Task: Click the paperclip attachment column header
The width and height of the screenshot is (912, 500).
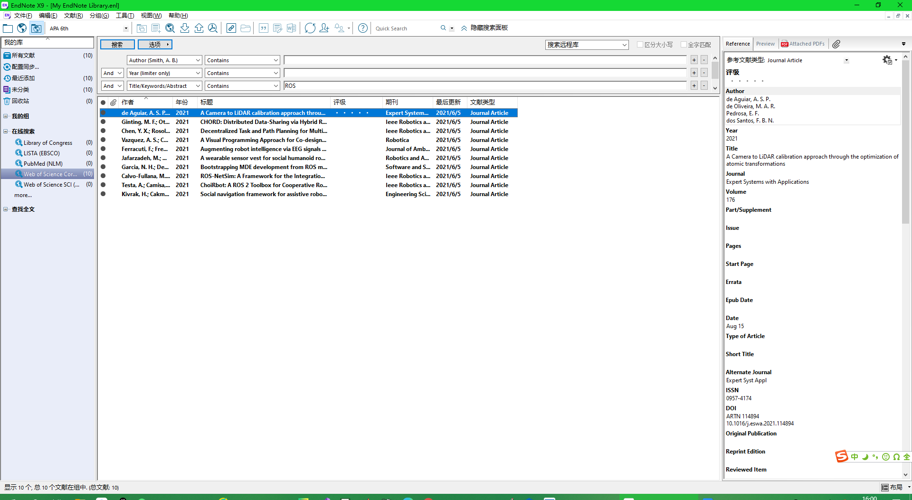Action: [114, 102]
